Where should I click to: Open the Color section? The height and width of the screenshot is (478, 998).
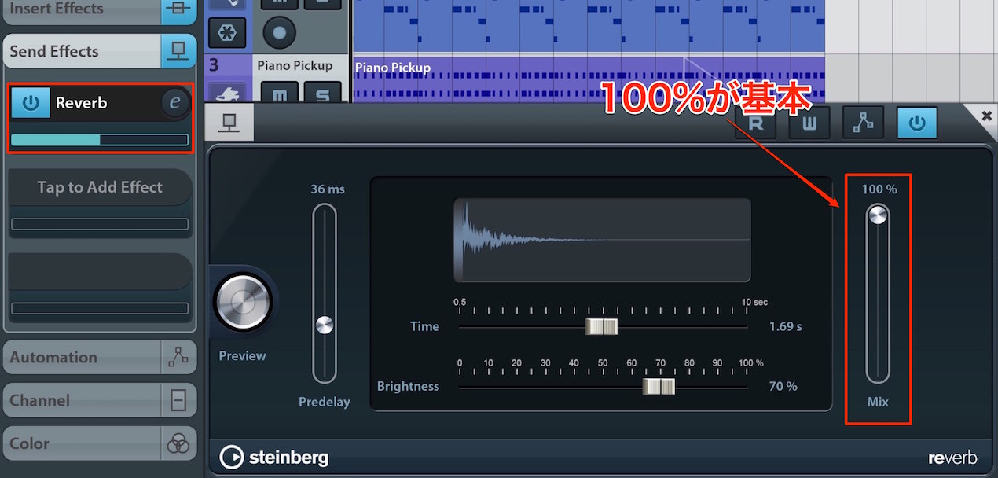pos(100,444)
